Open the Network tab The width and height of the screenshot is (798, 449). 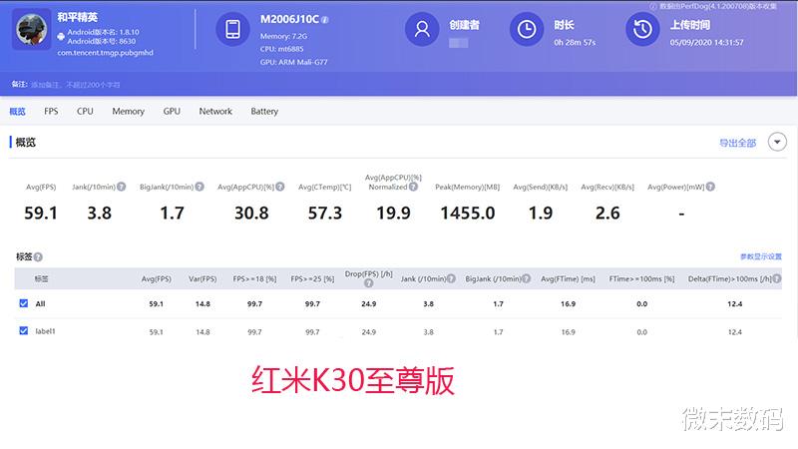pos(215,111)
